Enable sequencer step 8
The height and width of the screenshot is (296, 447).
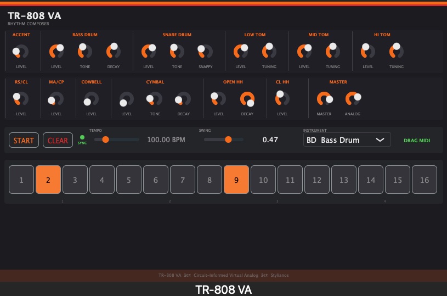(x=210, y=180)
